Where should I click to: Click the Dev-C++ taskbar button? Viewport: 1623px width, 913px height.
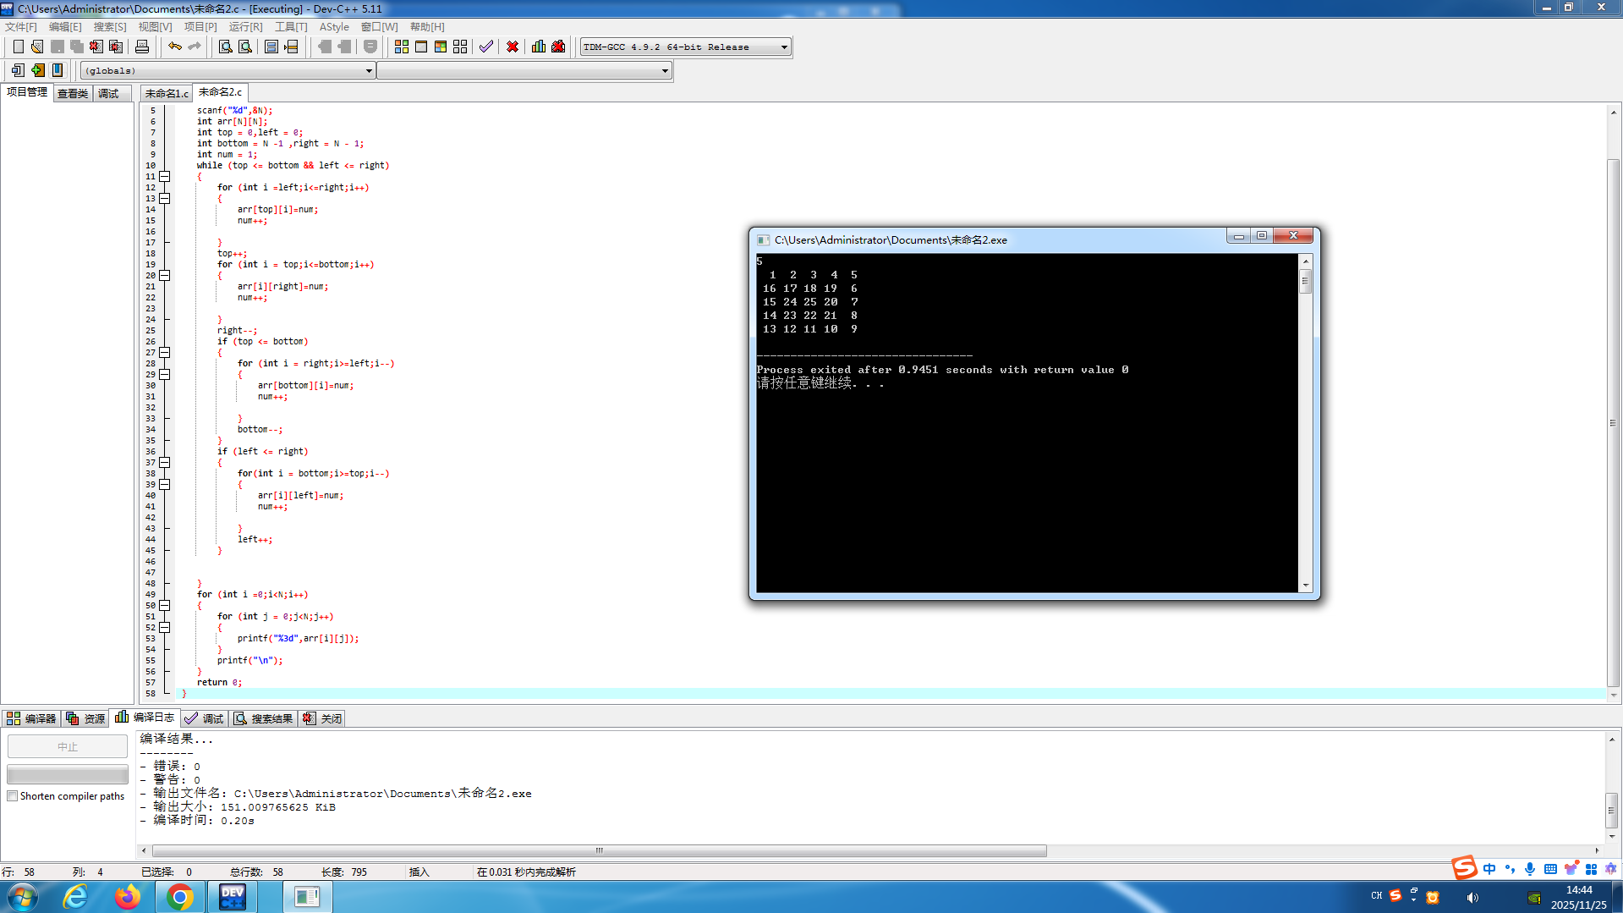tap(232, 897)
